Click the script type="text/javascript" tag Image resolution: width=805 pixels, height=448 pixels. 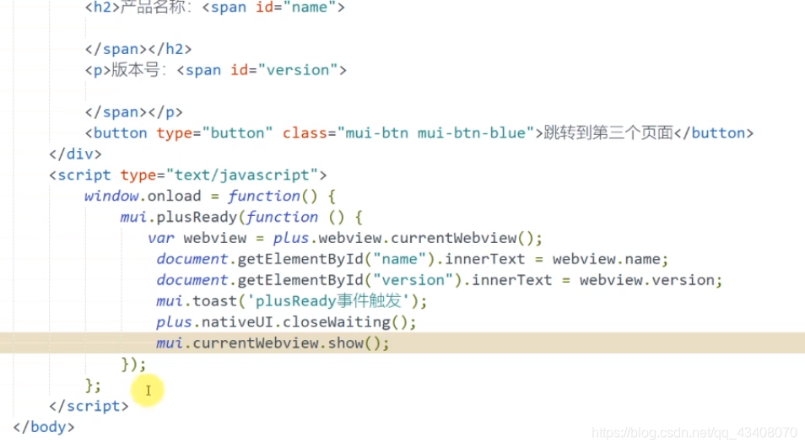[188, 175]
